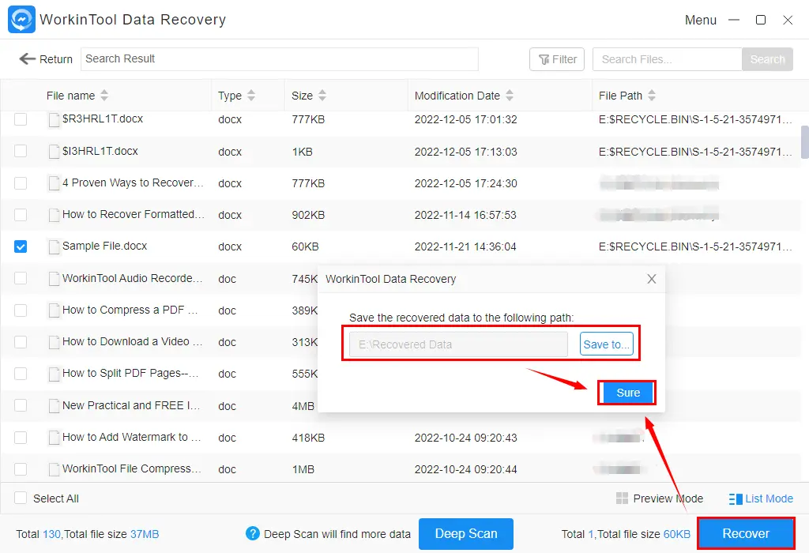Select the 2022-11-21 14:36:04 date cell
Image resolution: width=809 pixels, height=553 pixels.
tap(465, 246)
